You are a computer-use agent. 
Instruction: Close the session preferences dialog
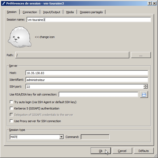point(154,3)
